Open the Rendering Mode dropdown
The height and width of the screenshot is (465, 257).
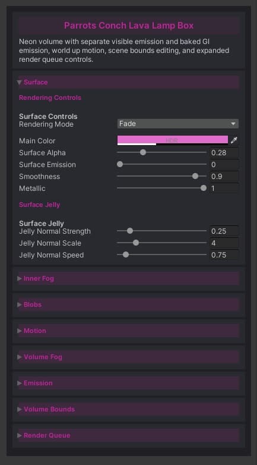[178, 124]
